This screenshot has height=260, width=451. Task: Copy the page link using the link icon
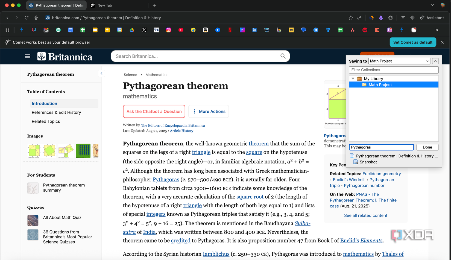pyautogui.click(x=359, y=17)
